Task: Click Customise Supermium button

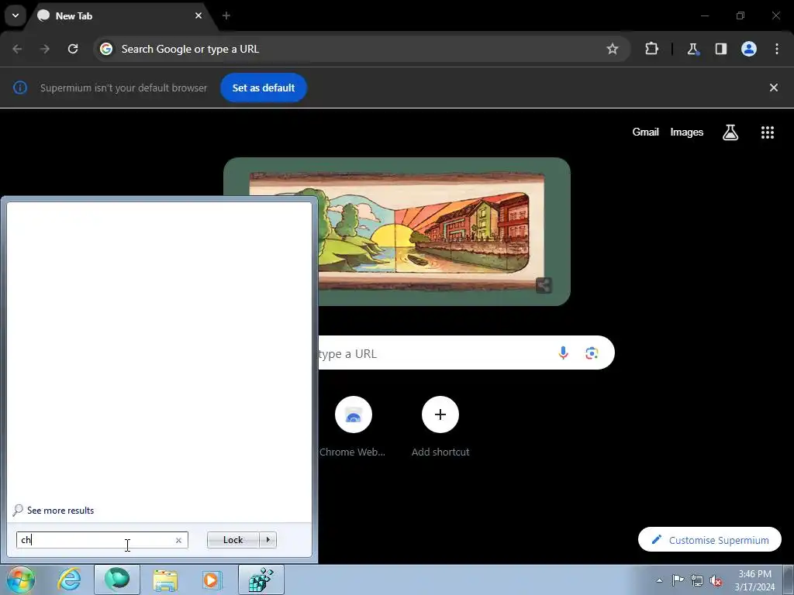Action: click(709, 540)
